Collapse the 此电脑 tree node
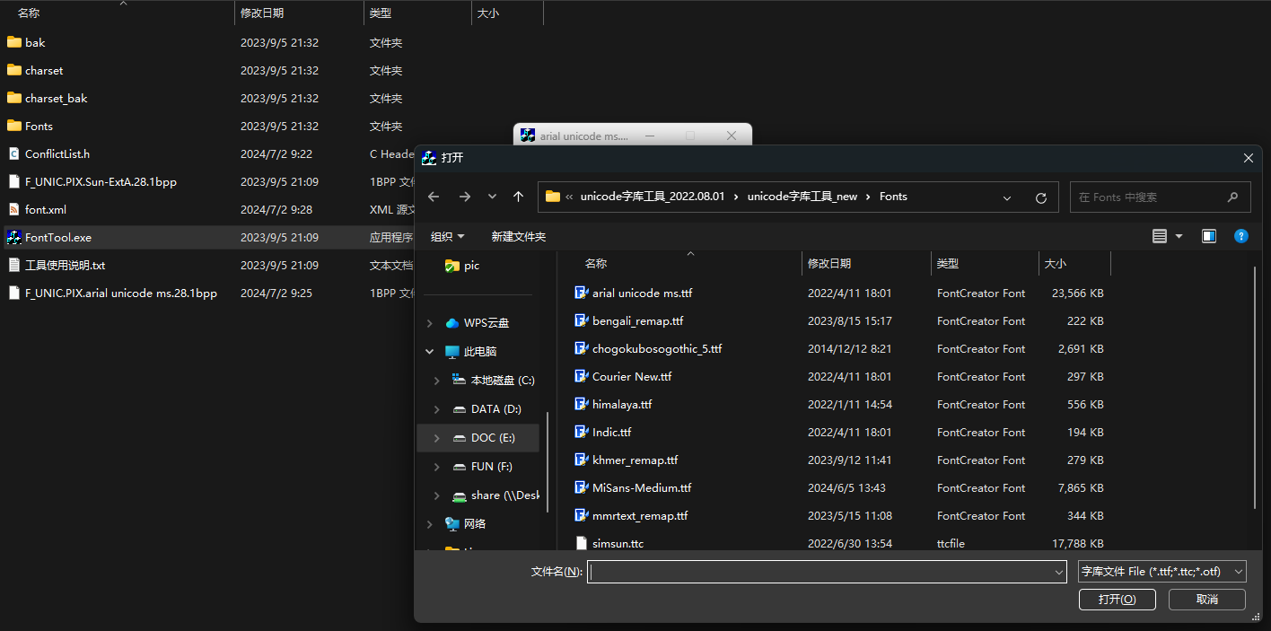 coord(430,352)
